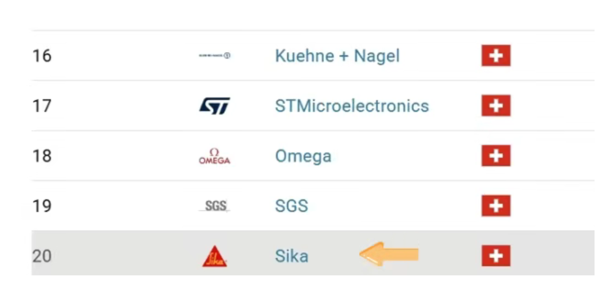
Task: Click the STMicroelectronics ST logo
Action: [x=215, y=106]
